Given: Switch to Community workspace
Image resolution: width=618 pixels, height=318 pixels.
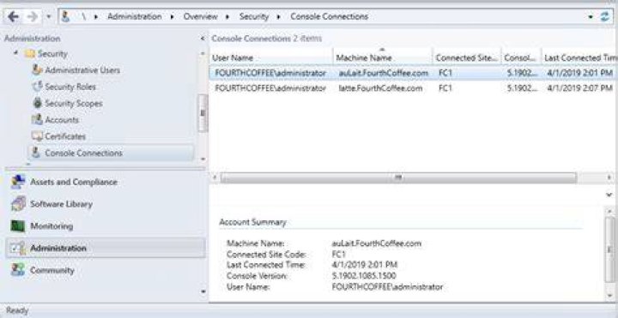Looking at the screenshot, I should click(52, 270).
